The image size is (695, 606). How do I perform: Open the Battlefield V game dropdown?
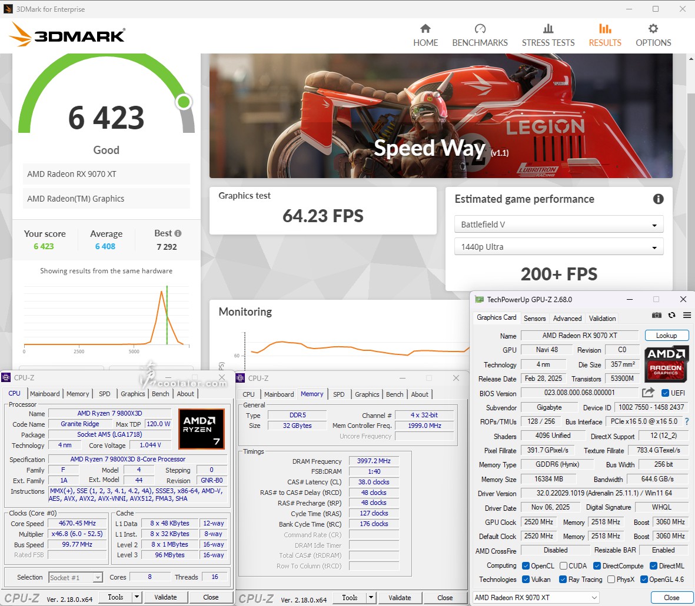point(558,225)
